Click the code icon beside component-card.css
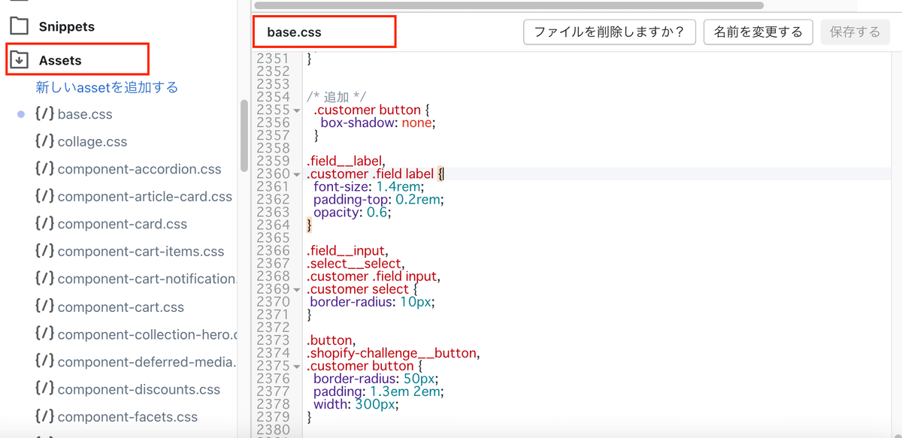This screenshot has width=902, height=438. [44, 224]
